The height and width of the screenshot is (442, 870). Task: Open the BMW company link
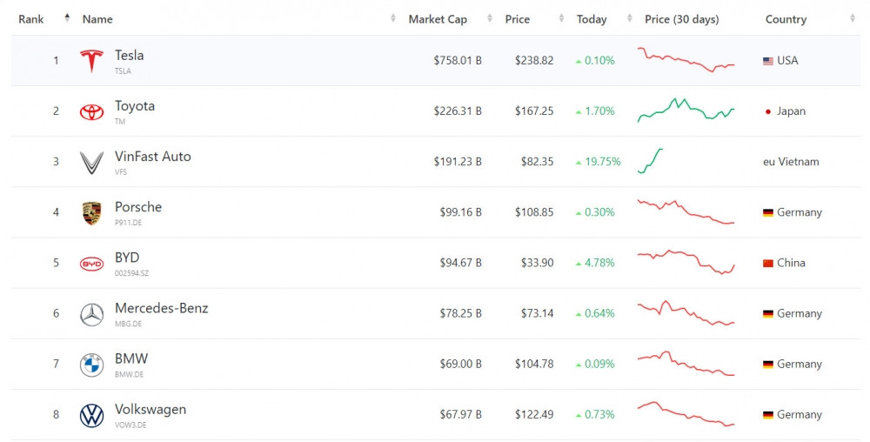pyautogui.click(x=131, y=358)
